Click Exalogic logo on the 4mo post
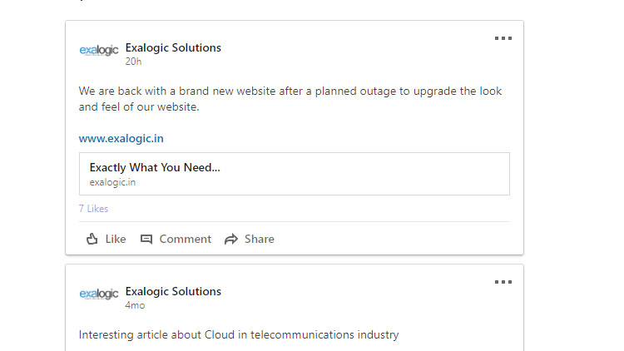This screenshot has height=351, width=624. (99, 294)
